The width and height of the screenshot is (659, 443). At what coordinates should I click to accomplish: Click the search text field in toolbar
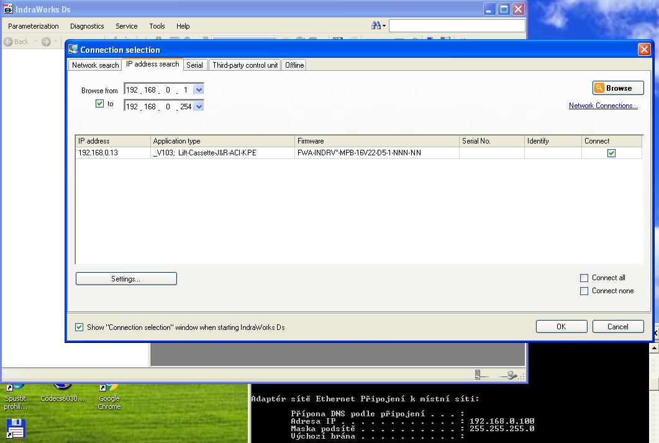click(457, 26)
